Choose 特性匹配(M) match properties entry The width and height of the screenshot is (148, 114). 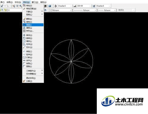33,9
